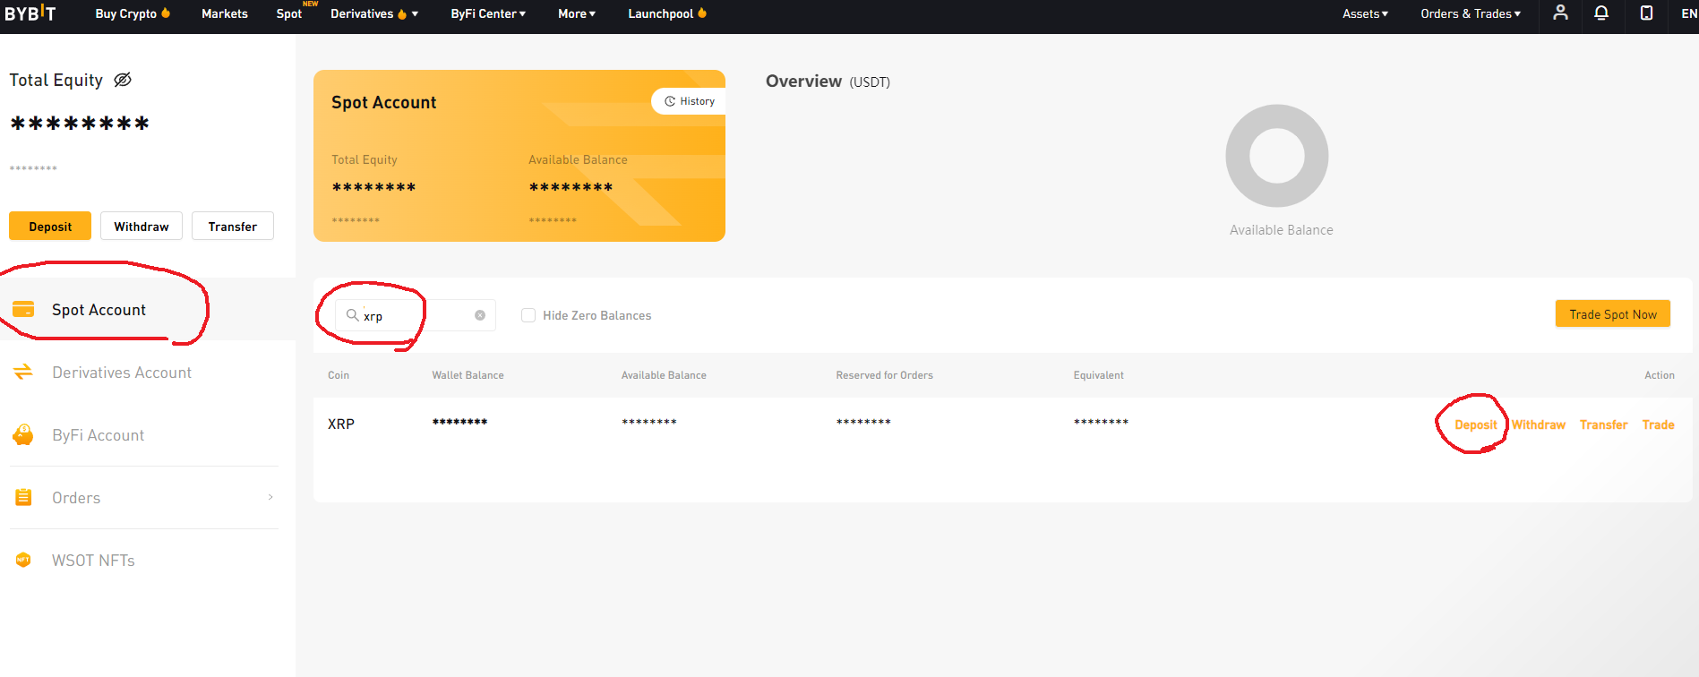Image resolution: width=1699 pixels, height=677 pixels.
Task: Click the ByFi Account piggy bank icon
Action: (x=23, y=434)
